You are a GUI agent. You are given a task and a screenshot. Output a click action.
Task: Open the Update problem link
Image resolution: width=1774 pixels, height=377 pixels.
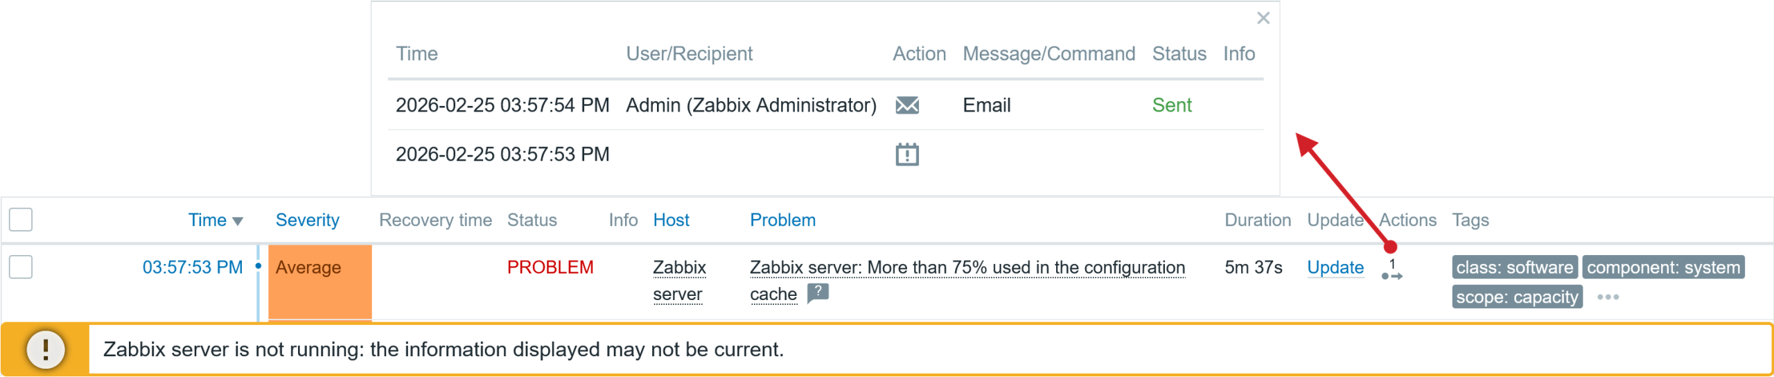point(1335,268)
